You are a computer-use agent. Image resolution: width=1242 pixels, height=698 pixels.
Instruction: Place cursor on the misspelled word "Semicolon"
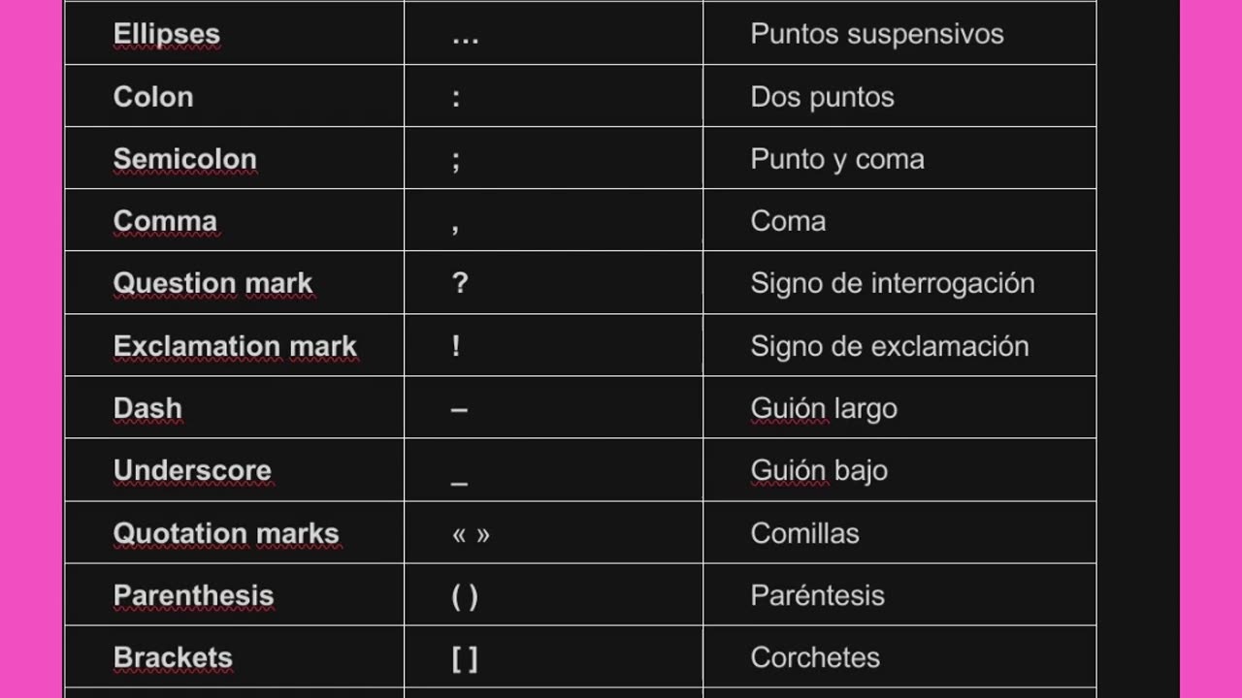pyautogui.click(x=184, y=159)
